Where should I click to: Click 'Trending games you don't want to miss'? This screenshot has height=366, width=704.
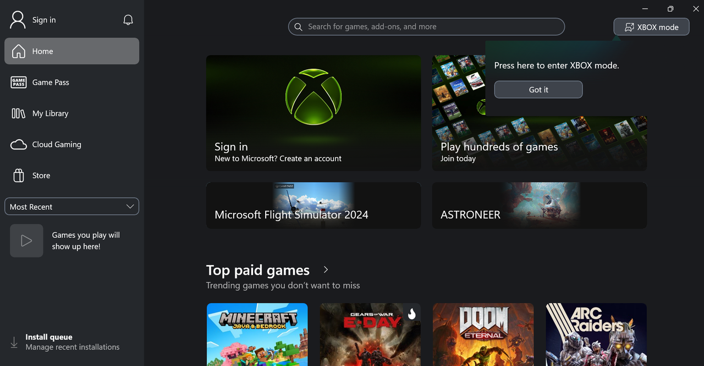click(x=283, y=285)
